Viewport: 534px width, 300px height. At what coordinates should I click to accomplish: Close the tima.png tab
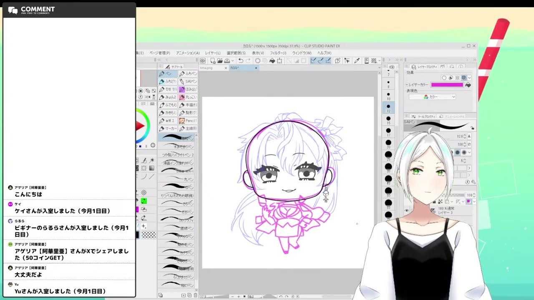coord(226,67)
